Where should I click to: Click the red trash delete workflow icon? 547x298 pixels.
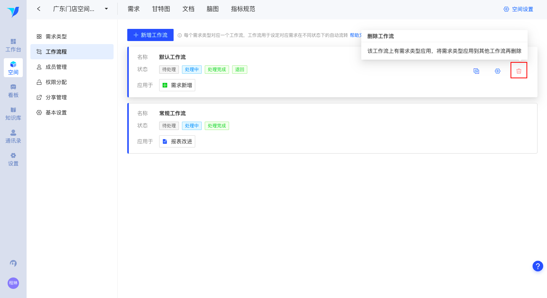[519, 71]
